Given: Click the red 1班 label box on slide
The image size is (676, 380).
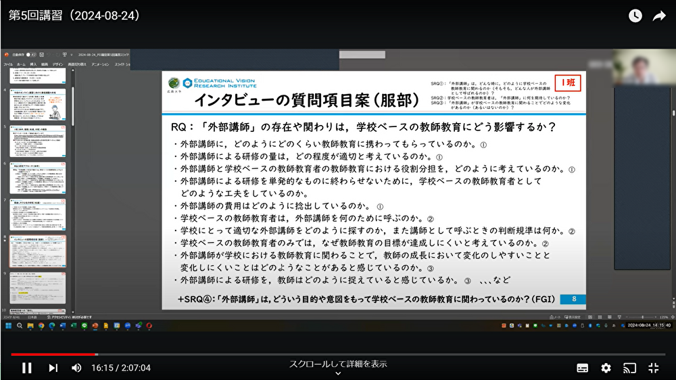Looking at the screenshot, I should (x=568, y=82).
